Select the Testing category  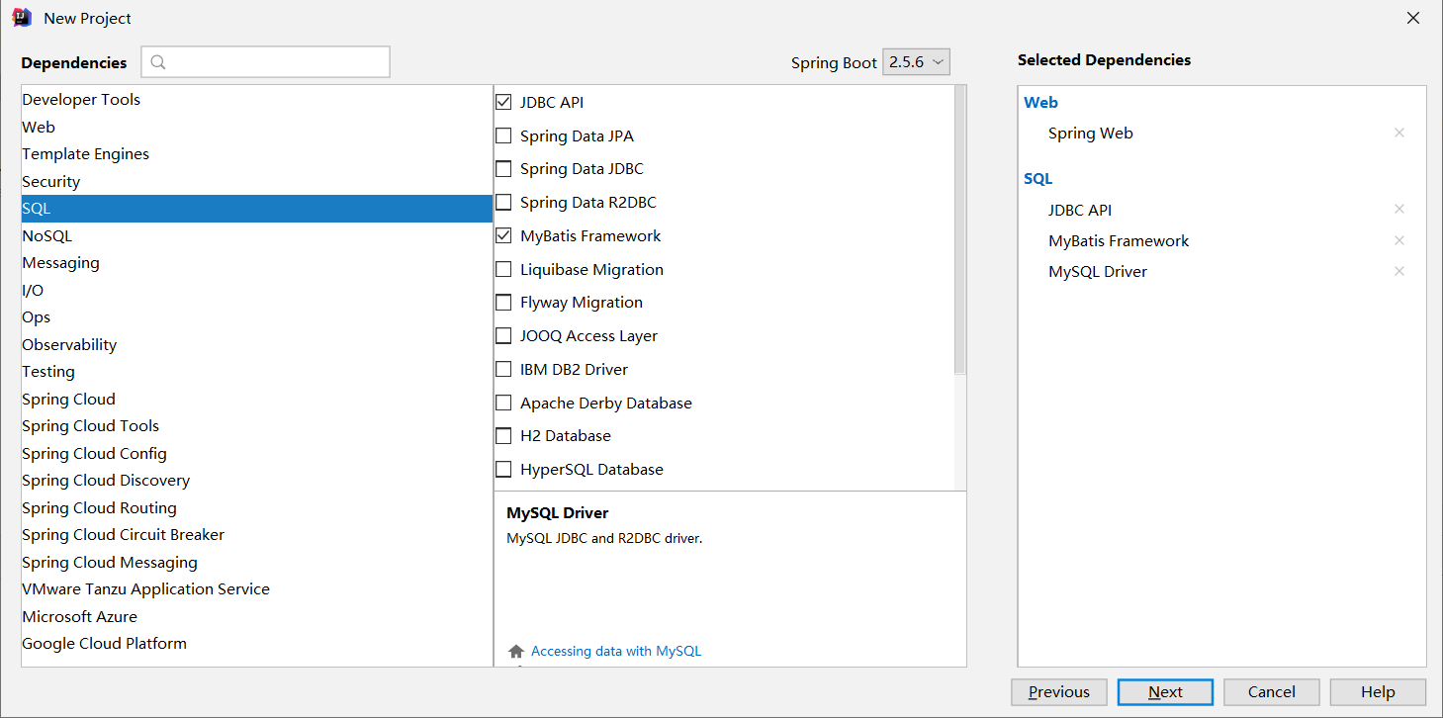(257, 372)
